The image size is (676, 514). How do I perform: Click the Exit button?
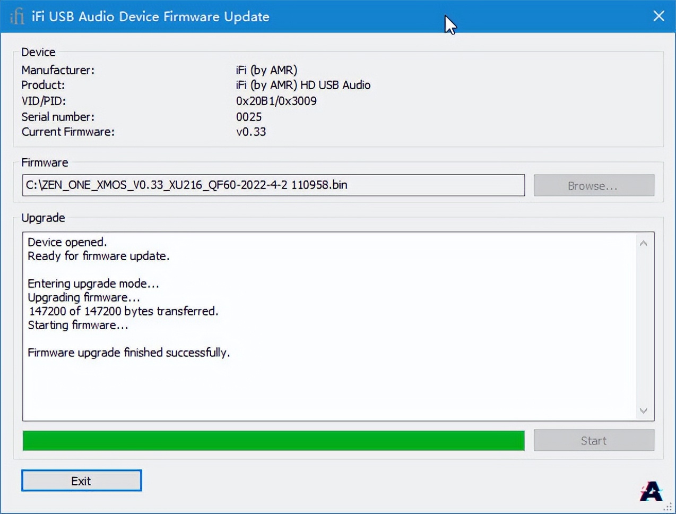(x=81, y=481)
